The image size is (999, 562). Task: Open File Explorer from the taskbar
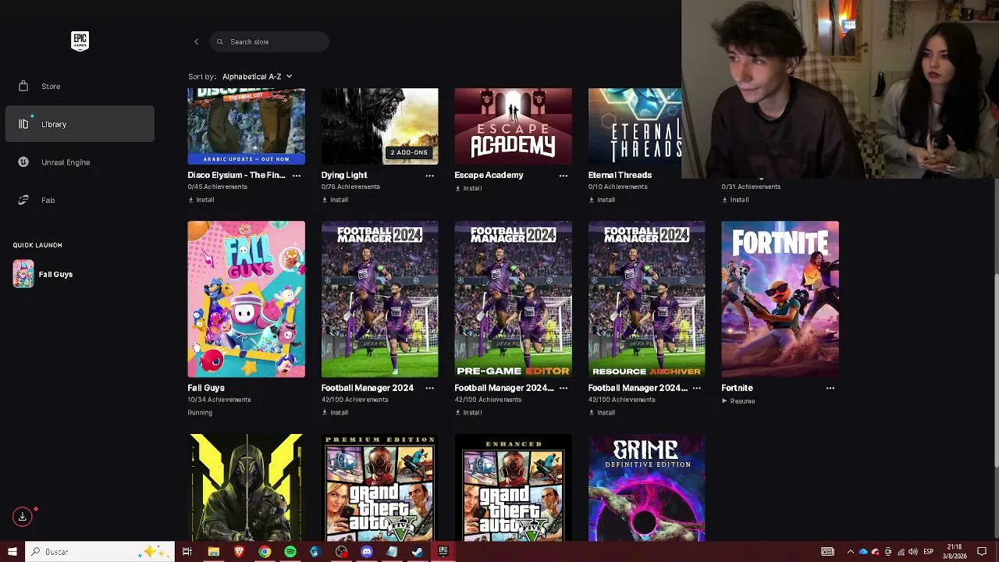click(213, 552)
